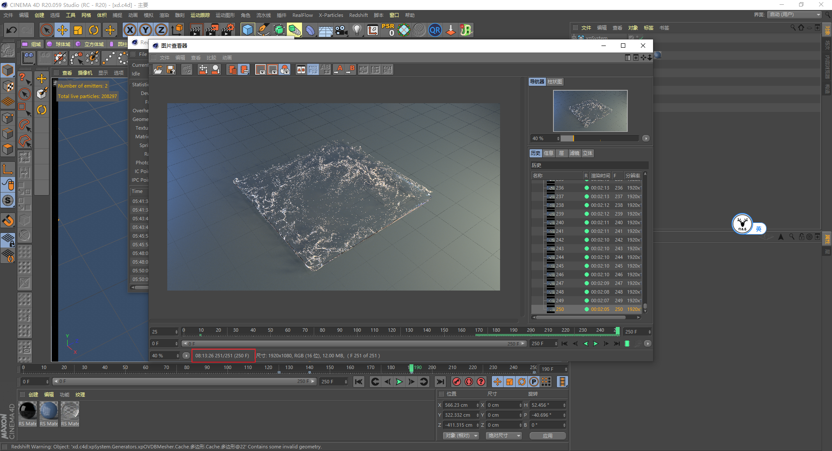This screenshot has height=451, width=832.
Task: Play the main timeline forward
Action: coord(399,382)
